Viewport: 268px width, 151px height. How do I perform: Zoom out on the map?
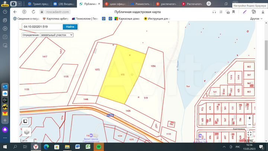click(249, 125)
